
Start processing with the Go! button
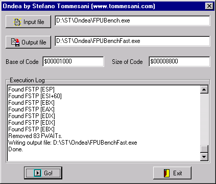pyautogui.click(x=43, y=173)
